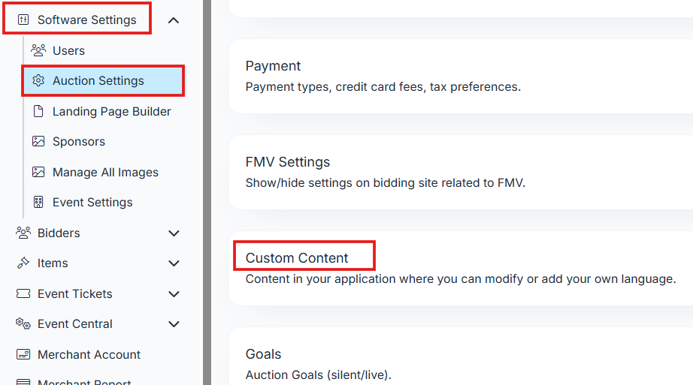Expand the Bidders submenu chevron

pyautogui.click(x=174, y=233)
